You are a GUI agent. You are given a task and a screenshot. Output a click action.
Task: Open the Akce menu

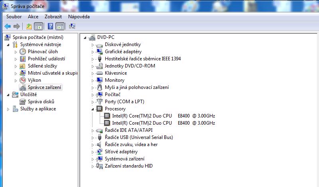tap(33, 17)
